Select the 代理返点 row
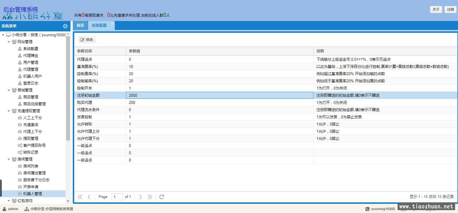The image size is (458, 213). pyautogui.click(x=266, y=59)
